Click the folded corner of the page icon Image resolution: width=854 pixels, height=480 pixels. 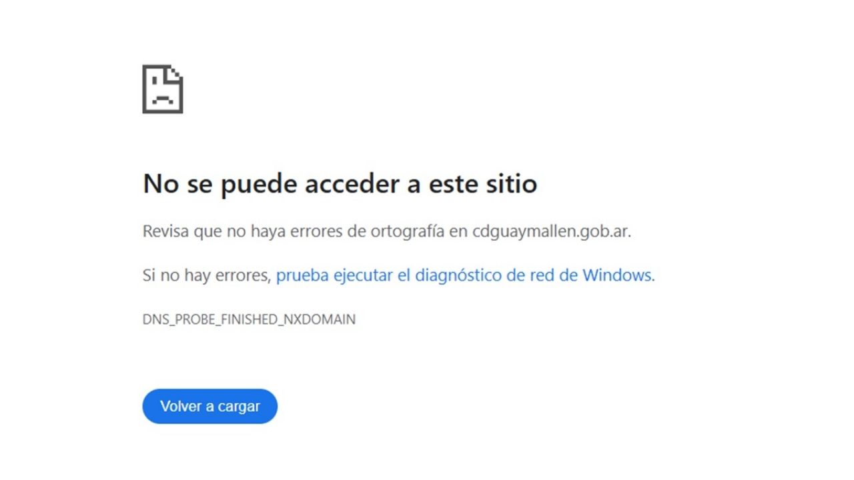click(x=175, y=73)
